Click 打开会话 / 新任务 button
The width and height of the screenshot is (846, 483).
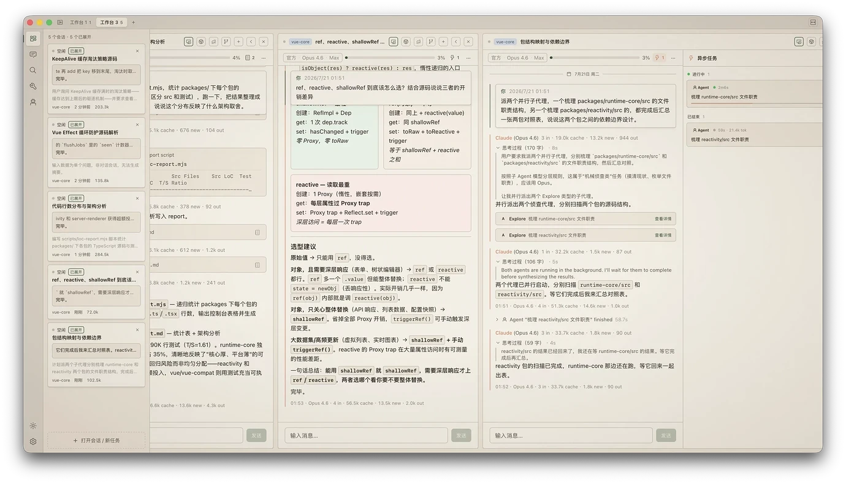click(x=96, y=440)
